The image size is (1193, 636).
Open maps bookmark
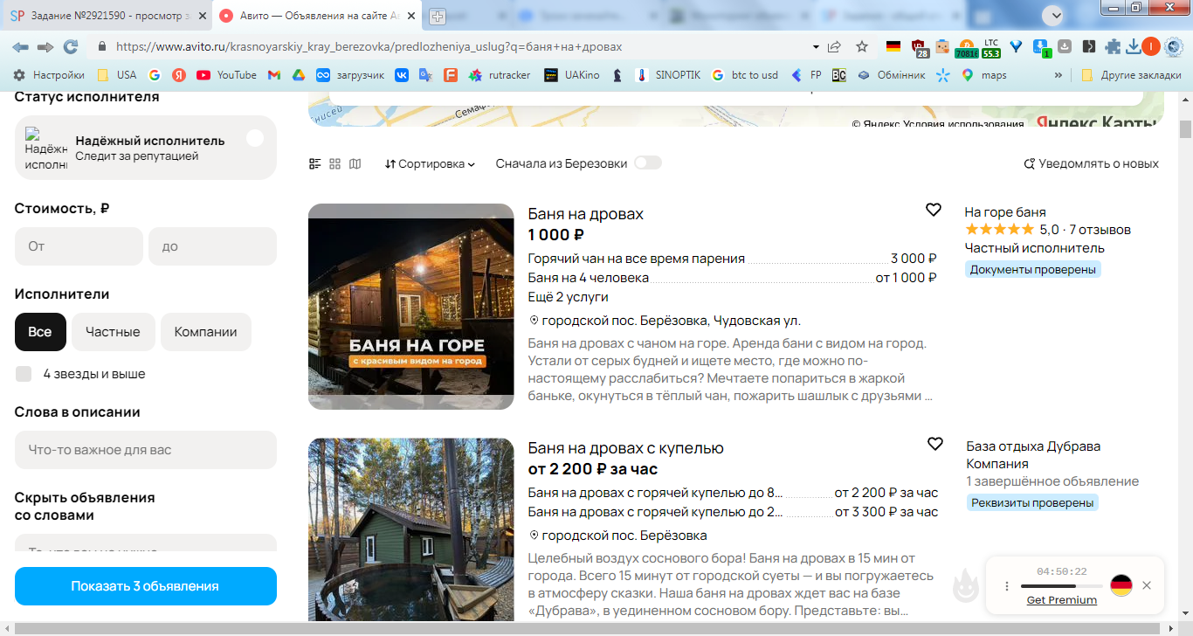tap(983, 75)
